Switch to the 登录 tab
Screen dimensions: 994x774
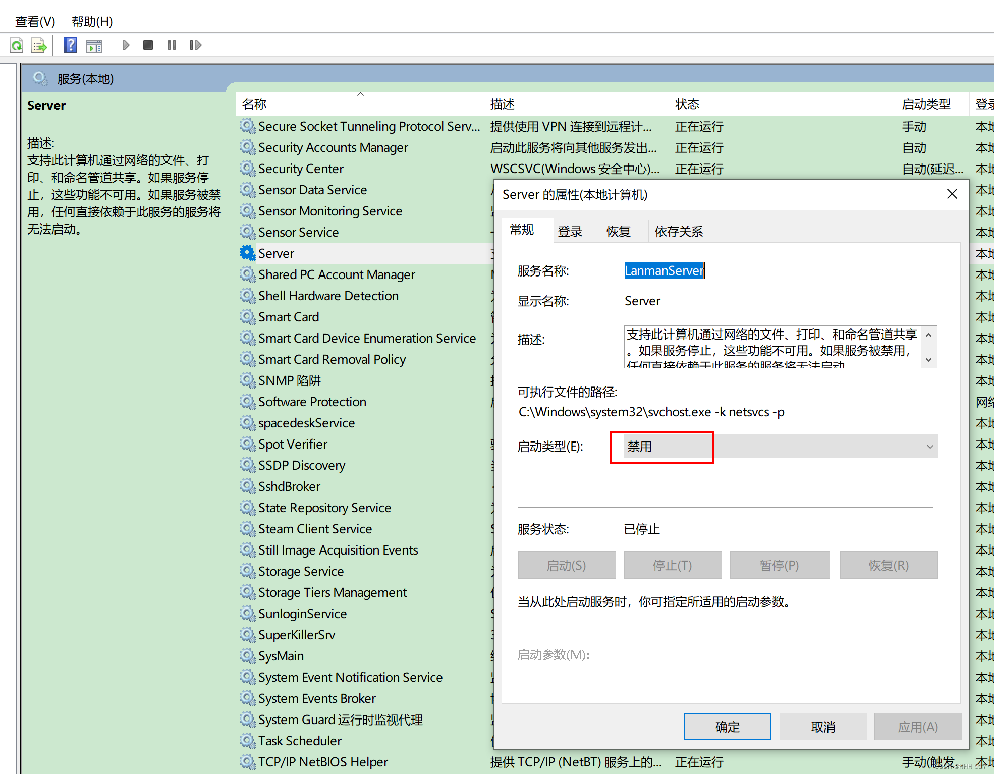(x=570, y=232)
